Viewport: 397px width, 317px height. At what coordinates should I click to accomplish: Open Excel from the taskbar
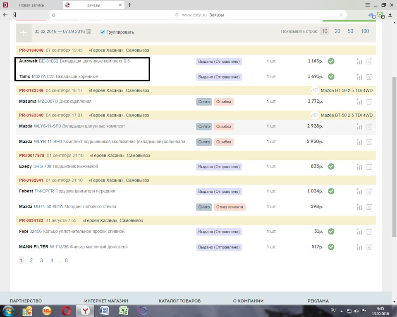tap(124, 311)
